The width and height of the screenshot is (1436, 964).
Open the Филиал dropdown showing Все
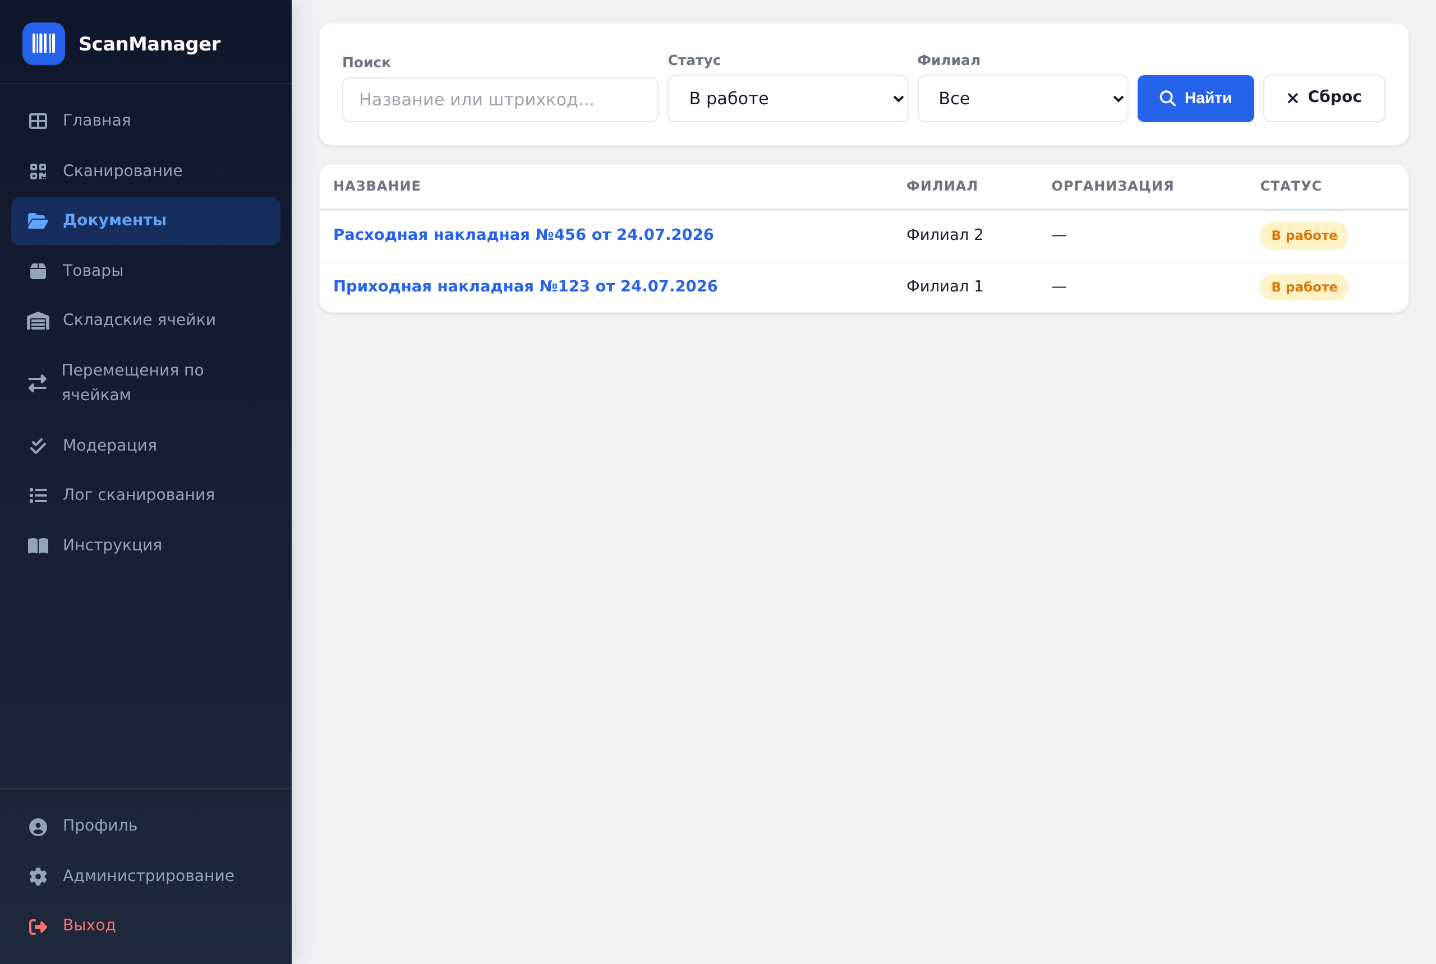pos(1023,99)
